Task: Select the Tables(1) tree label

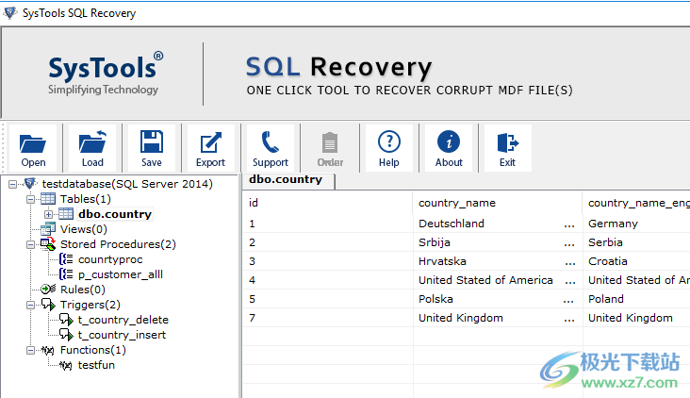Action: tap(86, 199)
